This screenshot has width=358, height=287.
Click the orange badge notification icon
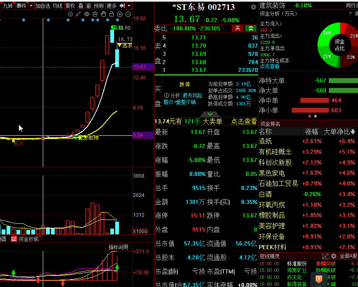[x=319, y=279]
